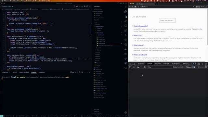Open Search in the VS Code activity bar

tap(126, 7)
